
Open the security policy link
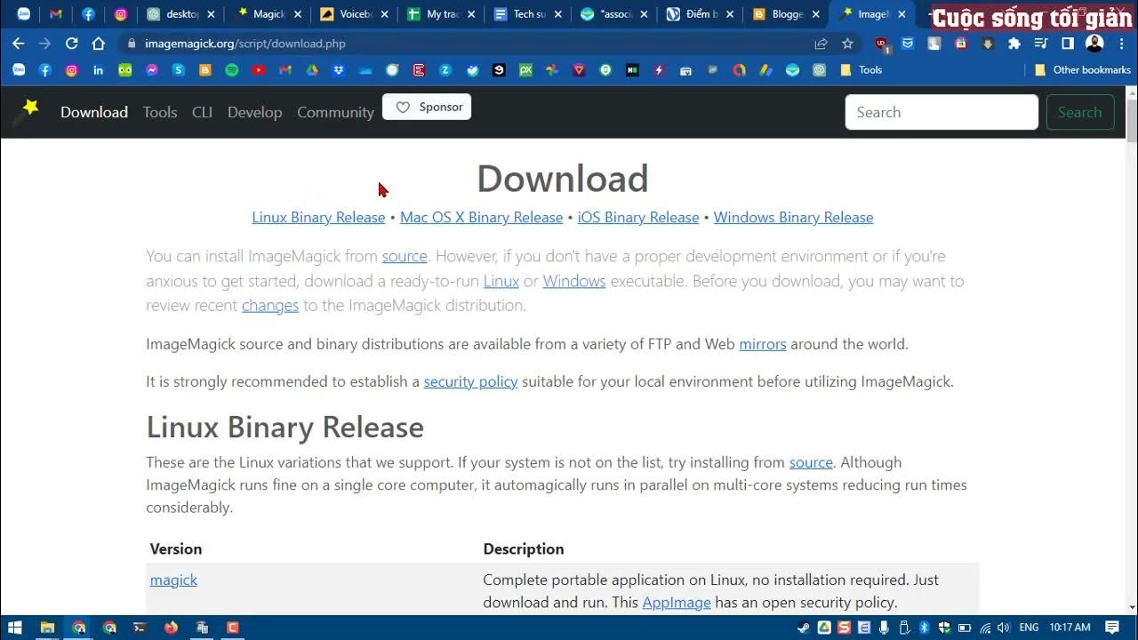(x=470, y=381)
